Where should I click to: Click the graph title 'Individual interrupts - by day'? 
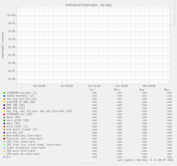[88, 5]
